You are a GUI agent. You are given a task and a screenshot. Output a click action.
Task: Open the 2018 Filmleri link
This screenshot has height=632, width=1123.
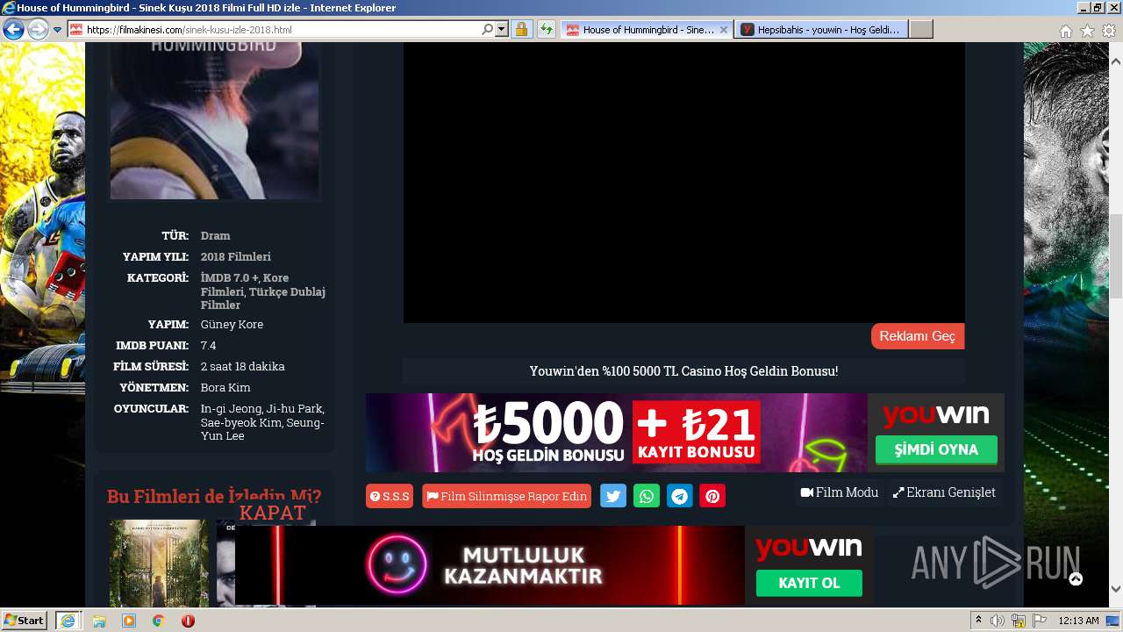236,257
